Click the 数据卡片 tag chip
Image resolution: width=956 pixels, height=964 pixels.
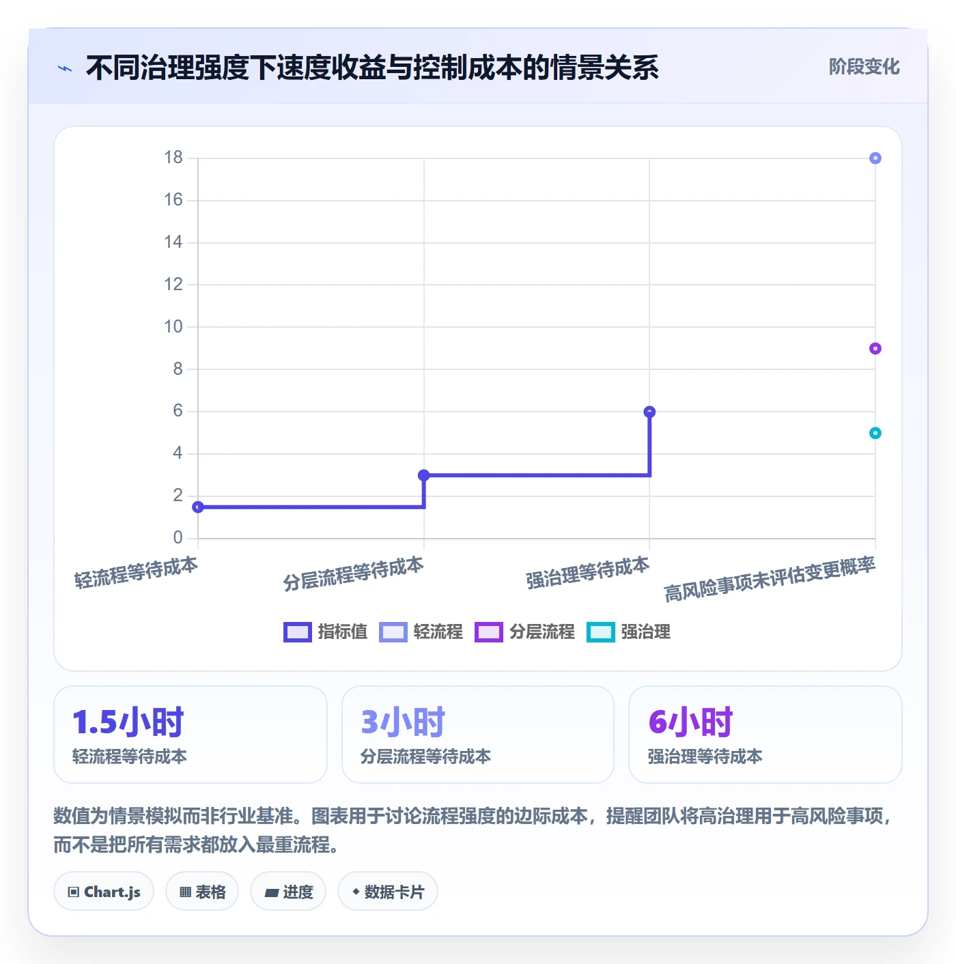pos(388,892)
